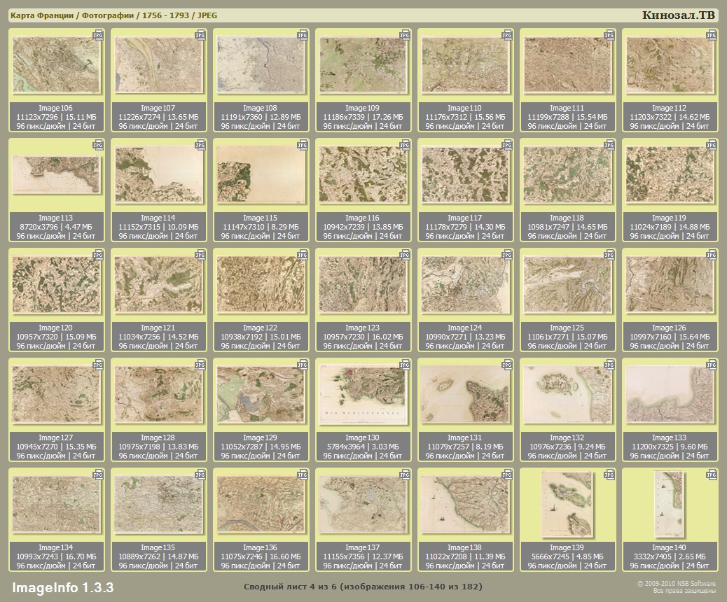Select the JPG icon for Image124
This screenshot has width=727, height=602.
pyautogui.click(x=507, y=254)
